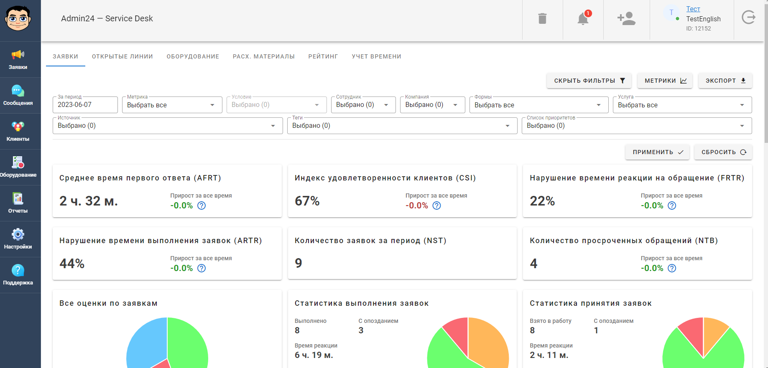The height and width of the screenshot is (368, 768).
Task: Click the logout icon in header
Action: click(x=748, y=18)
